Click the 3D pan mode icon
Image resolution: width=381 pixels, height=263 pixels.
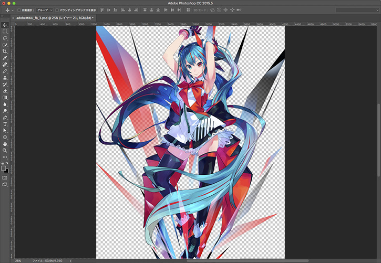[225, 10]
